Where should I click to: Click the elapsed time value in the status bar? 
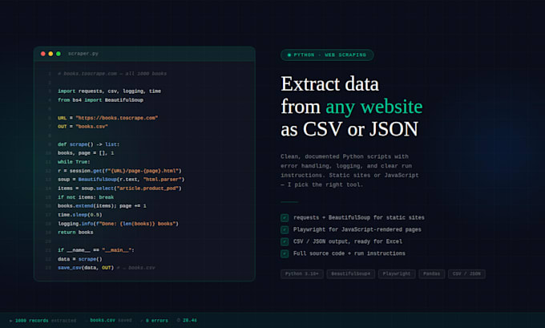click(190, 320)
